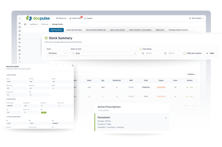This screenshot has width=222, height=147.
Task: Click the MRP column header
Action: (x=131, y=80)
